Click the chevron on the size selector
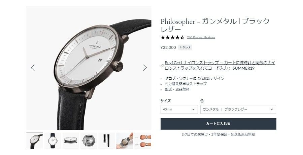 coord(193,109)
